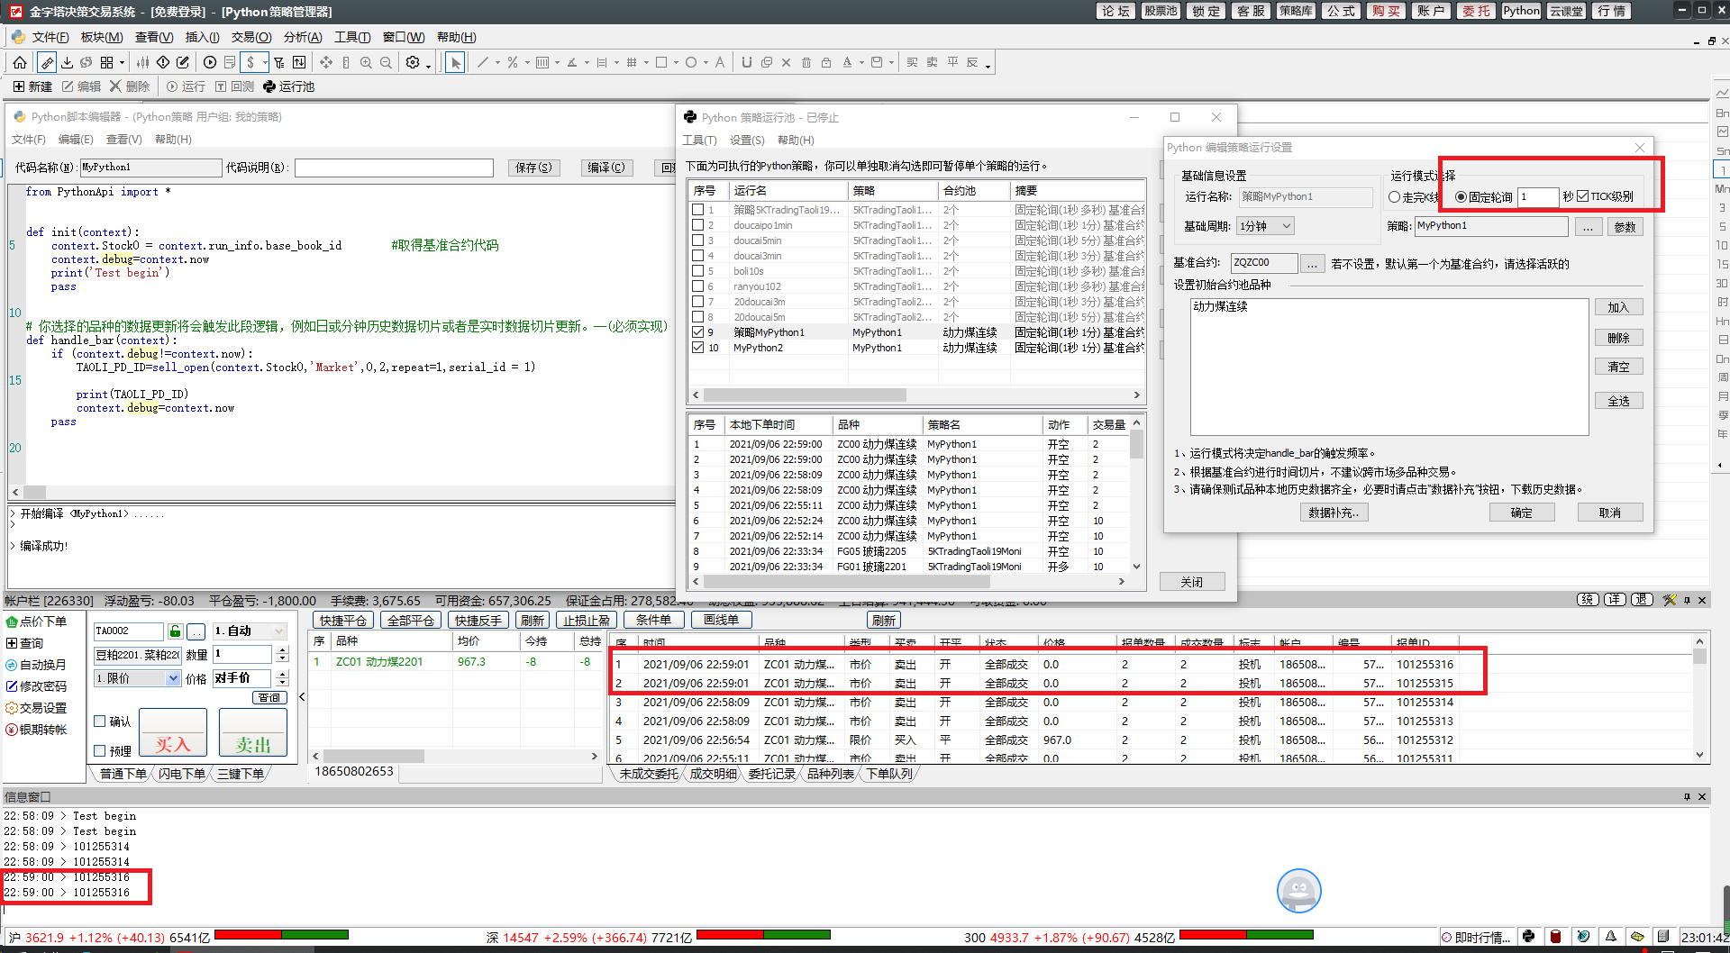Select the 固定轮询 radio button
1730x953 pixels.
1461,197
